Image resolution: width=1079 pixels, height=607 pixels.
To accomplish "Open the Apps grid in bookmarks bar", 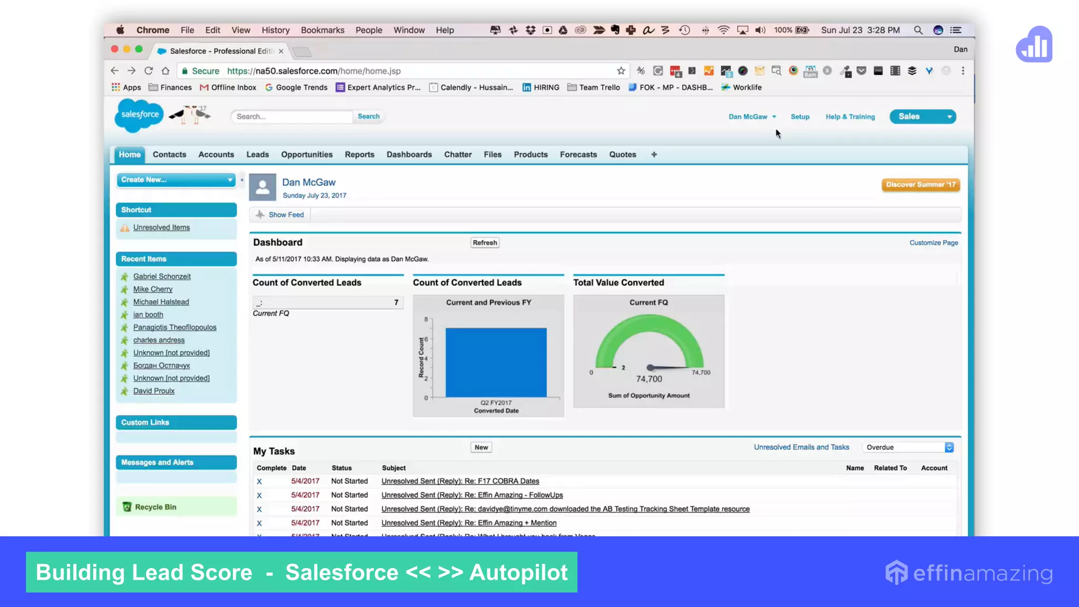I will point(126,87).
